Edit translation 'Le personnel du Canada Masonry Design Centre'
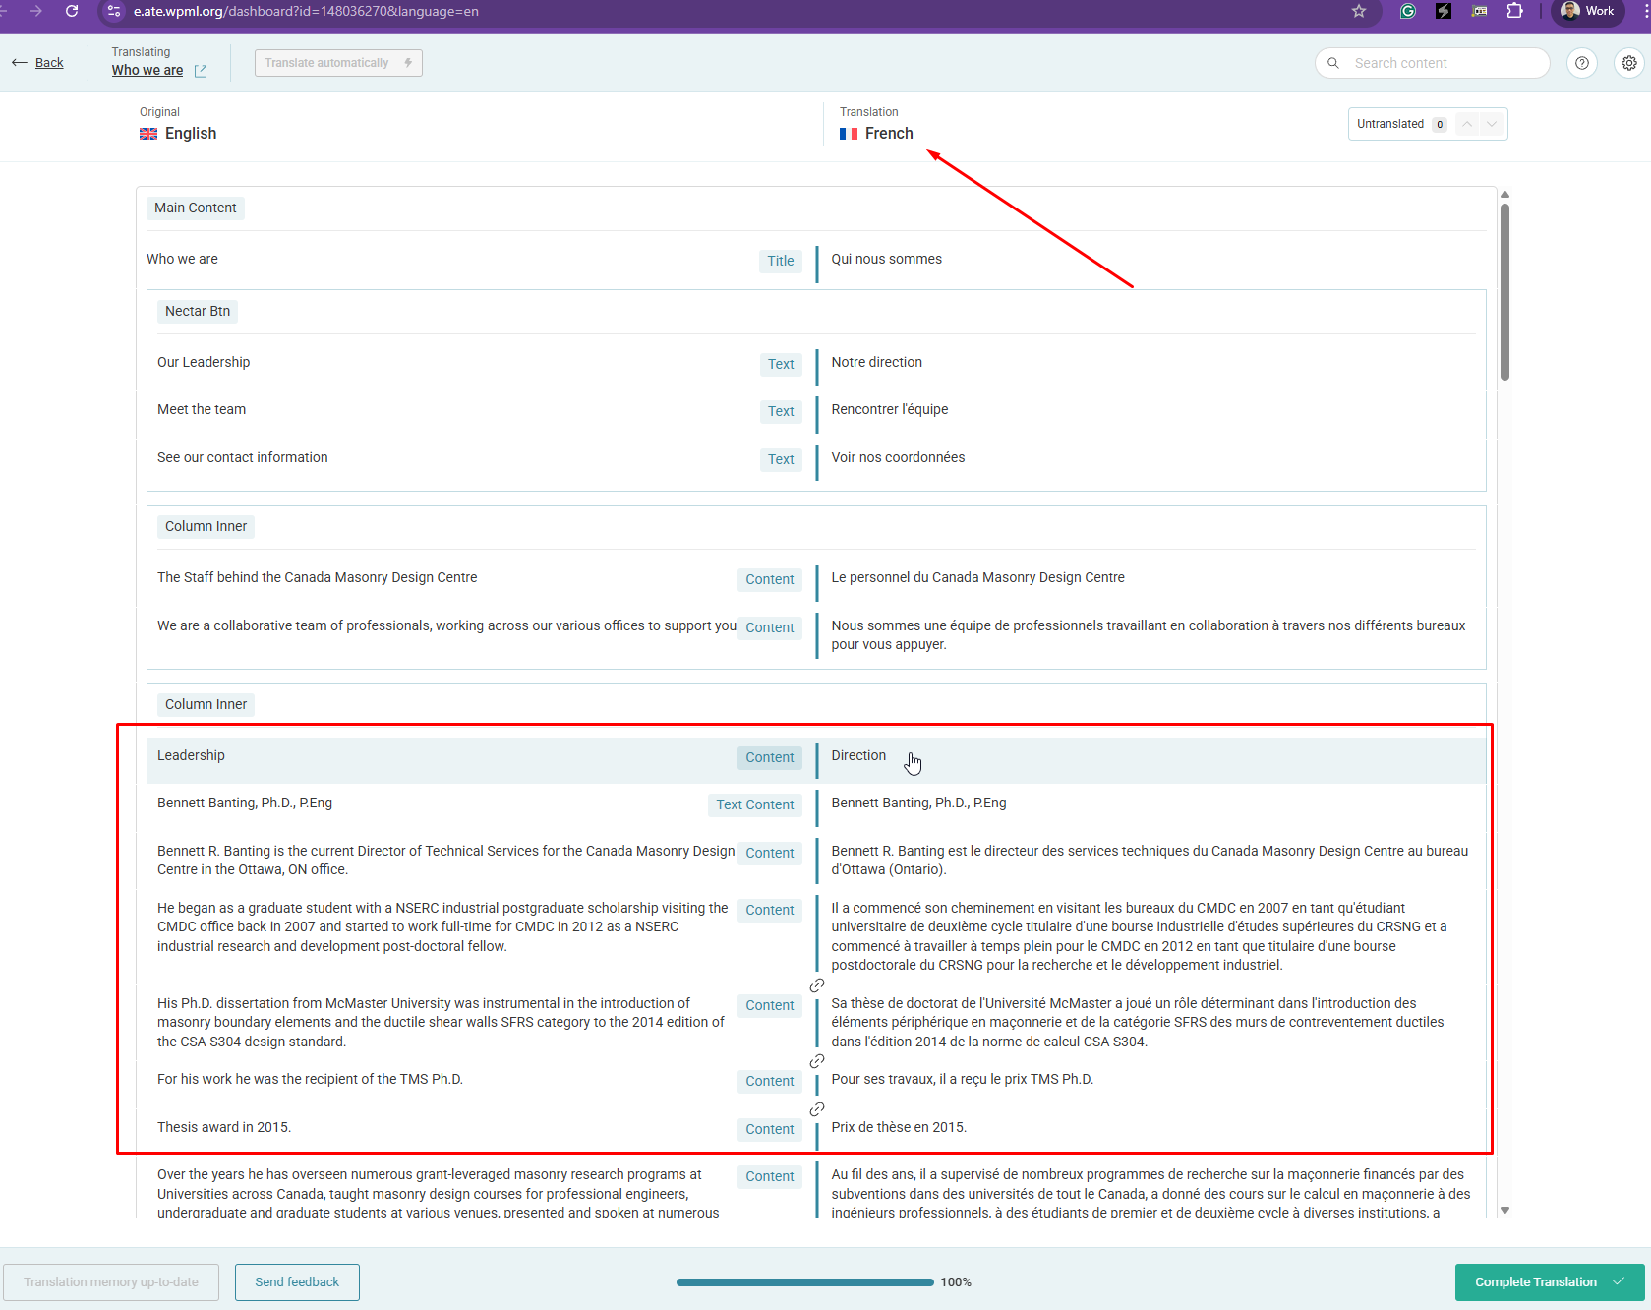The width and height of the screenshot is (1651, 1310). click(x=977, y=577)
